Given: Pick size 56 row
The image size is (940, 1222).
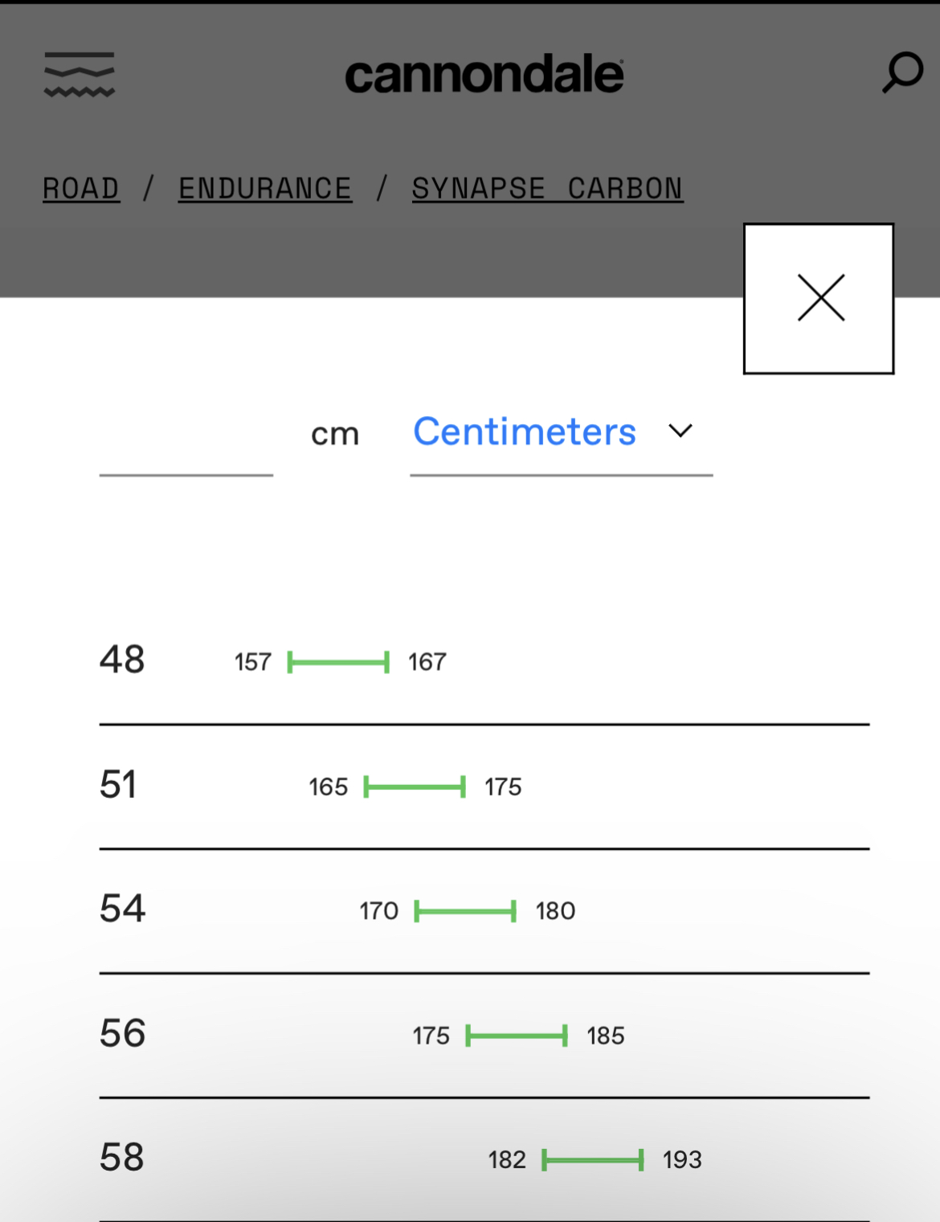Looking at the screenshot, I should pos(122,1034).
